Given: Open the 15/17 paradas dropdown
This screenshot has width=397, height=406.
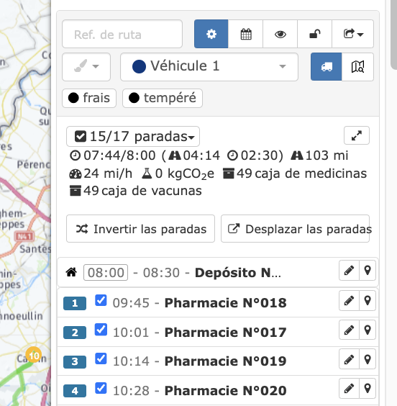Looking at the screenshot, I should coord(133,137).
